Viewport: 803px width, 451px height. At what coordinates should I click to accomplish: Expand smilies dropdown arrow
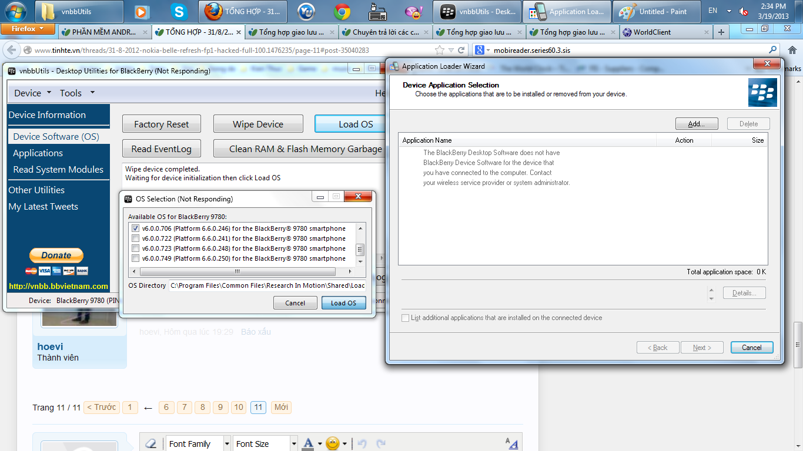pyautogui.click(x=344, y=444)
